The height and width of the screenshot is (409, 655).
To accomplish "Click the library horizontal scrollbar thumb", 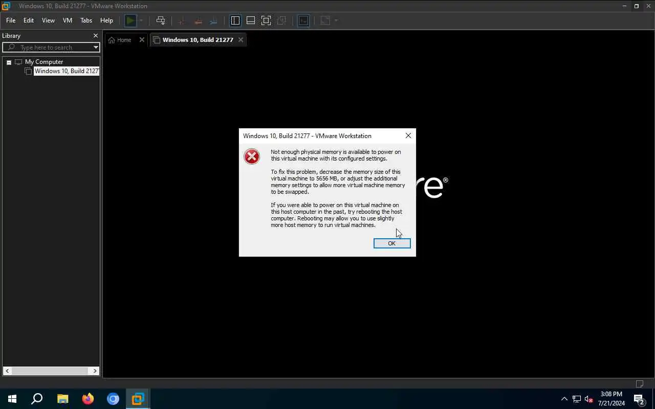I will coord(51,371).
